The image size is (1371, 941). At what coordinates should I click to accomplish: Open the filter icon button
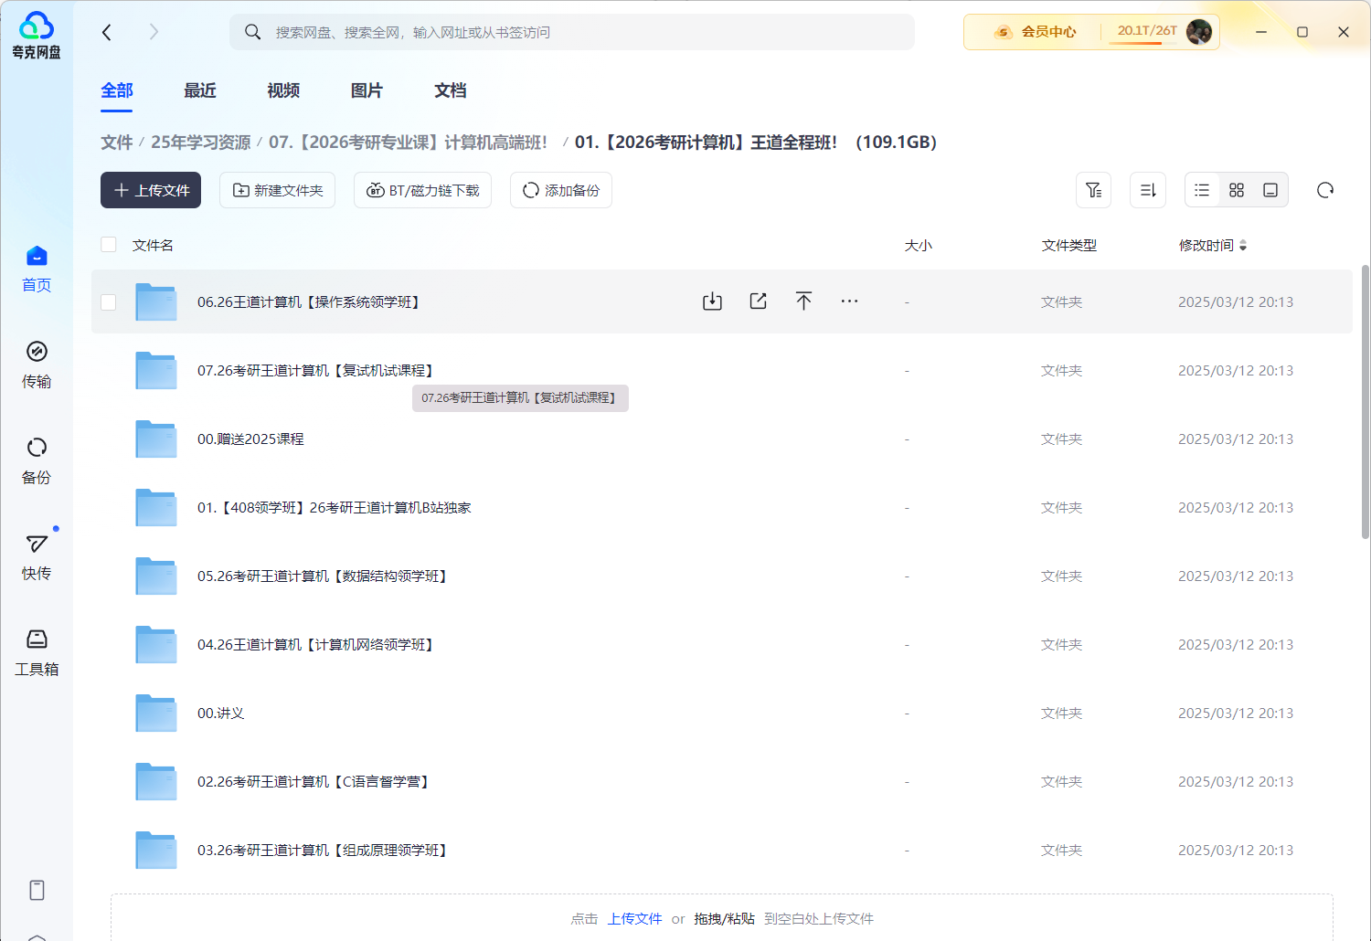(x=1093, y=190)
